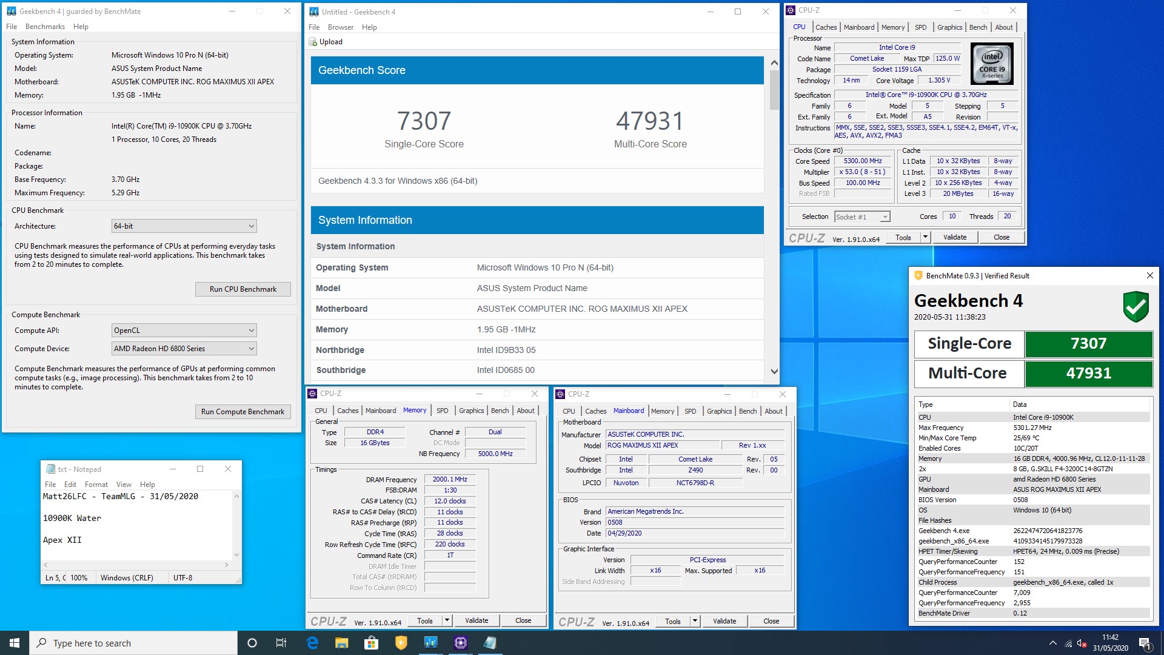The height and width of the screenshot is (655, 1164).
Task: Open Benchmarks menu in Geekbench BenchMate window
Action: 45,27
